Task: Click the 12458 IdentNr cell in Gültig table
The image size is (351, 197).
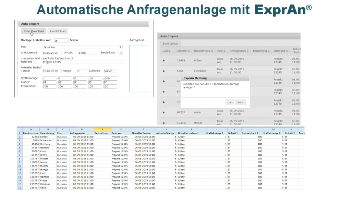Action: (x=181, y=61)
